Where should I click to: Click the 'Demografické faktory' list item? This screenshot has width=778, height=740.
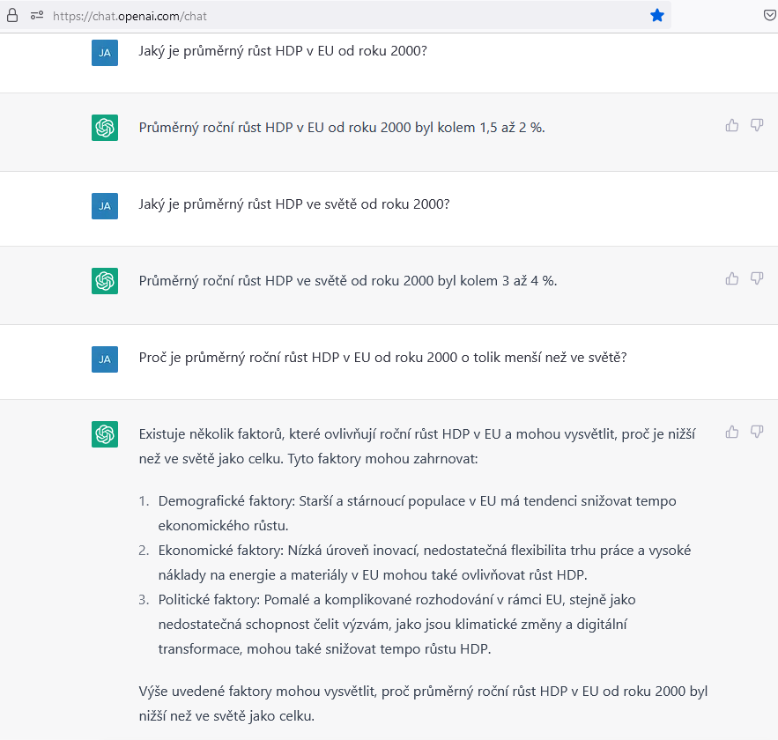click(x=416, y=513)
